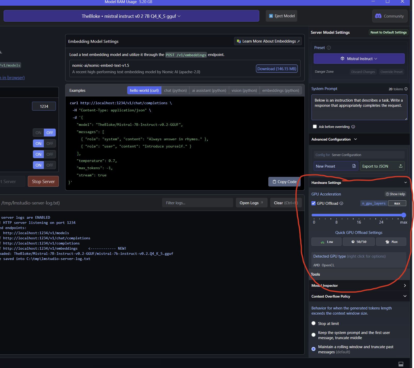Open the Mistral Instruct preset dropdown
Image resolution: width=414 pixels, height=368 pixels.
point(359,59)
